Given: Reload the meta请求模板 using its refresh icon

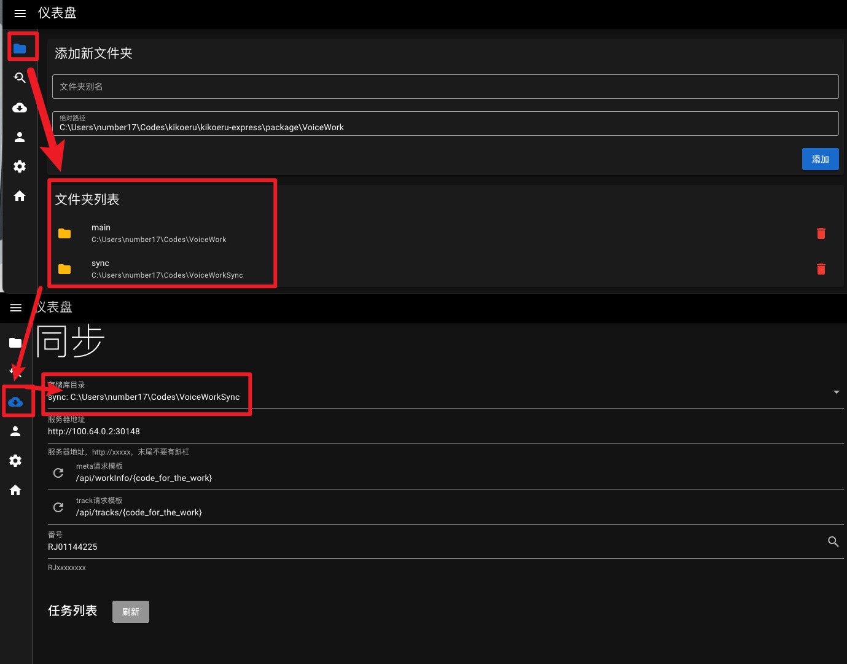Looking at the screenshot, I should pyautogui.click(x=58, y=473).
